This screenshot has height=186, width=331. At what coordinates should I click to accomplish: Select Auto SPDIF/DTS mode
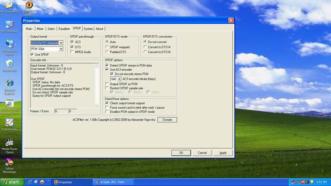tap(107, 42)
